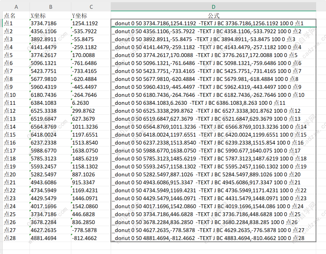Select cell containing 点5
This screenshot has width=326, height=254.
click(16, 55)
